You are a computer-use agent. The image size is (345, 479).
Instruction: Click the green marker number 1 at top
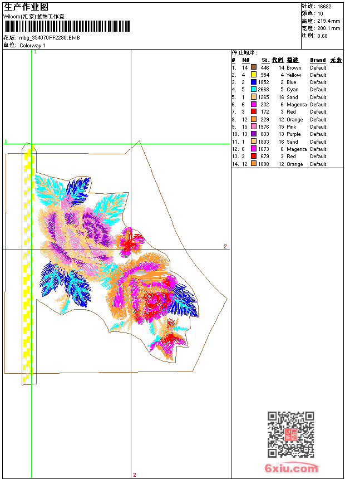coord(35,52)
